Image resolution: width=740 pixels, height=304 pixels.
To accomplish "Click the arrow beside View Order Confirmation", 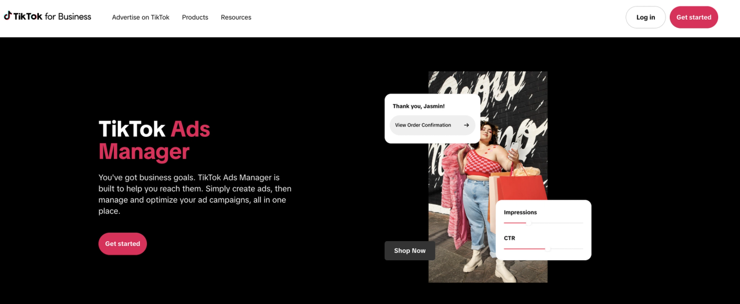I will (x=466, y=125).
